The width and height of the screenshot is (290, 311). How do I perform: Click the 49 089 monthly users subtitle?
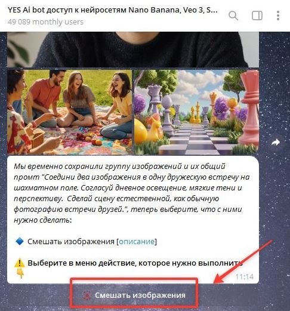(45, 21)
